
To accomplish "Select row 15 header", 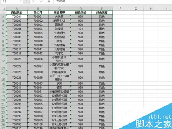I will (3, 78).
